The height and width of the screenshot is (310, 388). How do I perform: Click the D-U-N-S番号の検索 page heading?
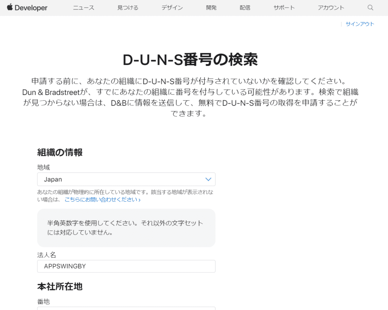coord(190,60)
